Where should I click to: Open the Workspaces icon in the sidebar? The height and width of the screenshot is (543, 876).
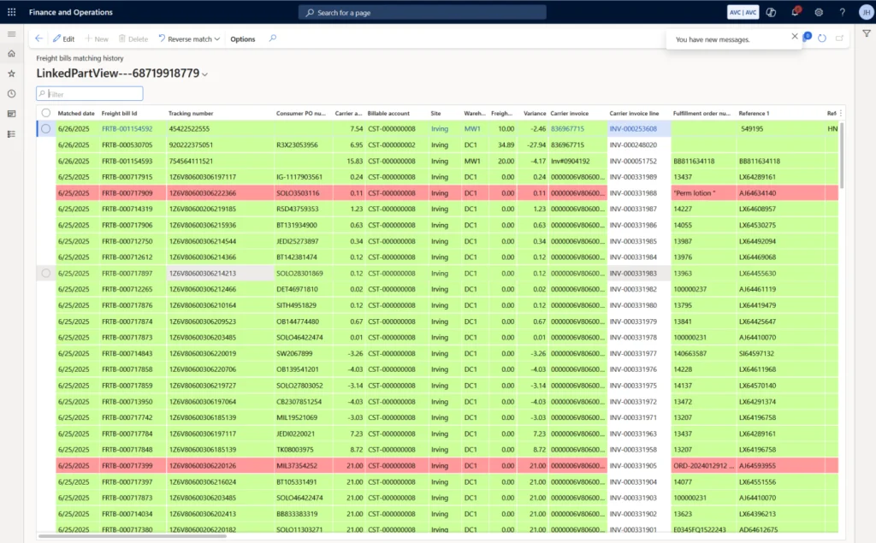[11, 114]
